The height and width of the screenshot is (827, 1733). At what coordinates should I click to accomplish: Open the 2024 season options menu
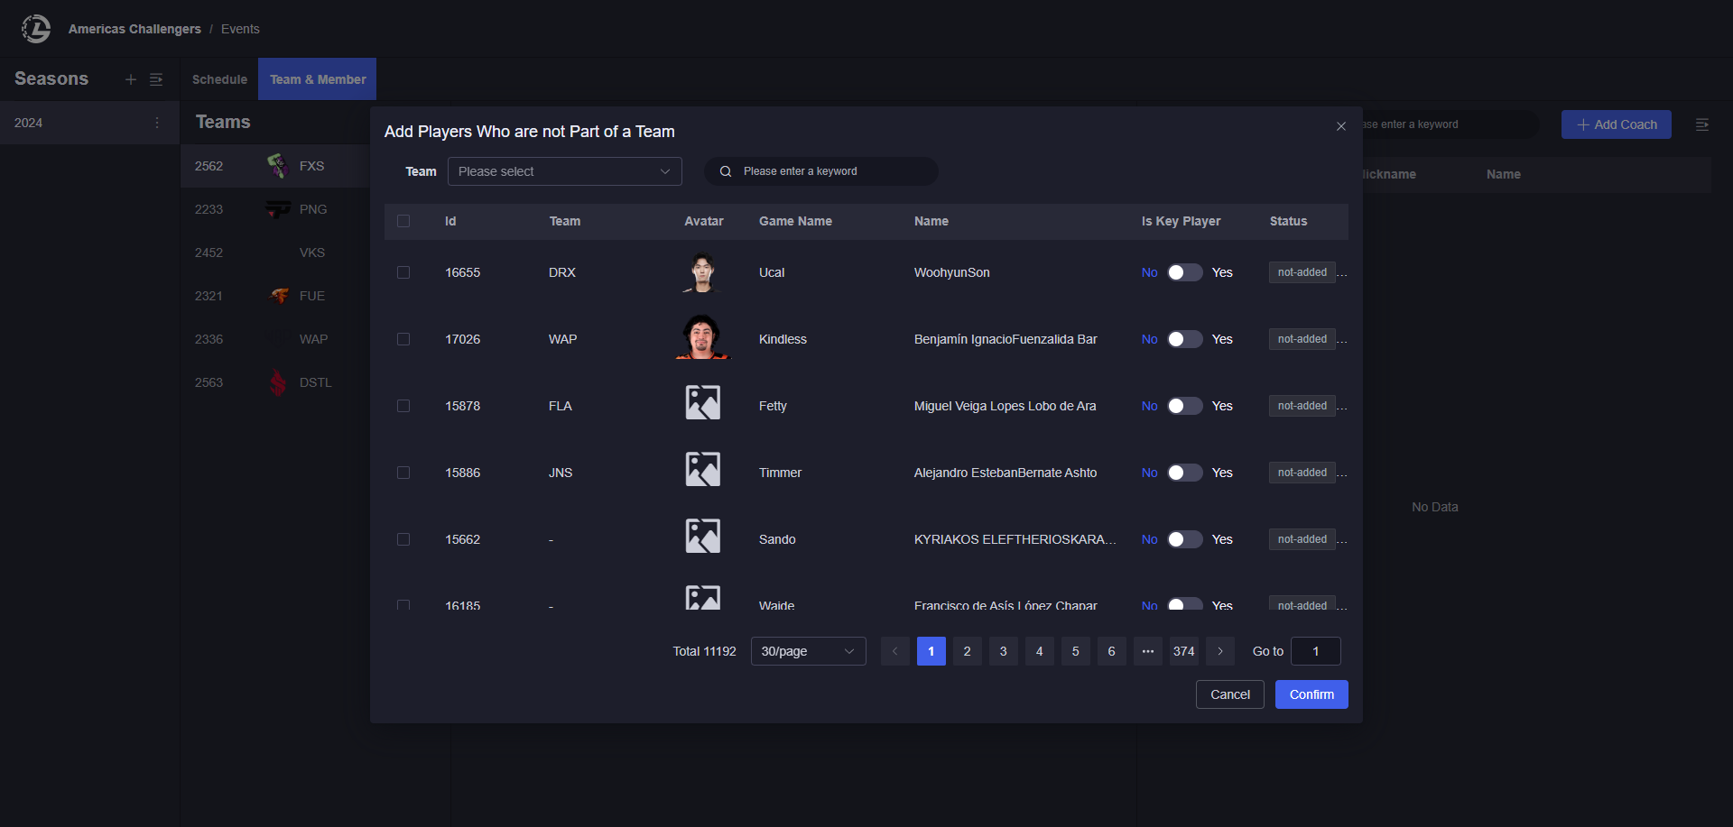tap(157, 123)
